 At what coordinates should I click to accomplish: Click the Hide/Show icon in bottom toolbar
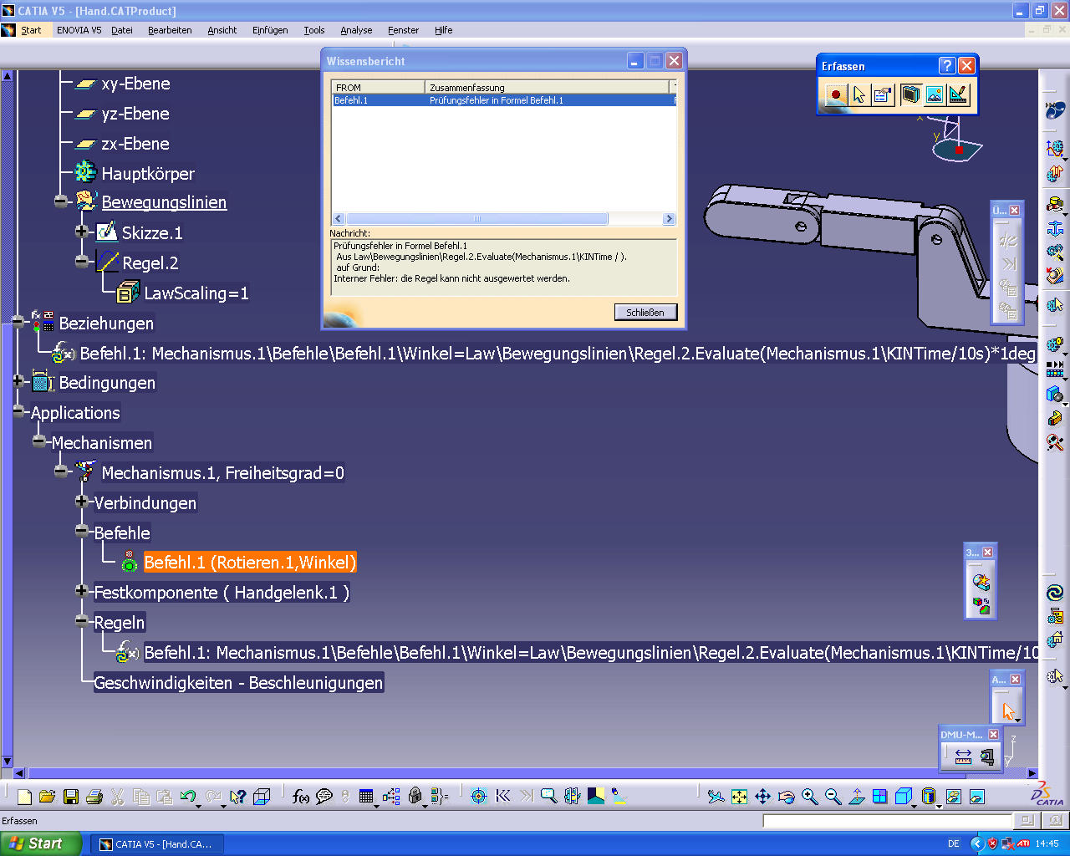coord(954,797)
